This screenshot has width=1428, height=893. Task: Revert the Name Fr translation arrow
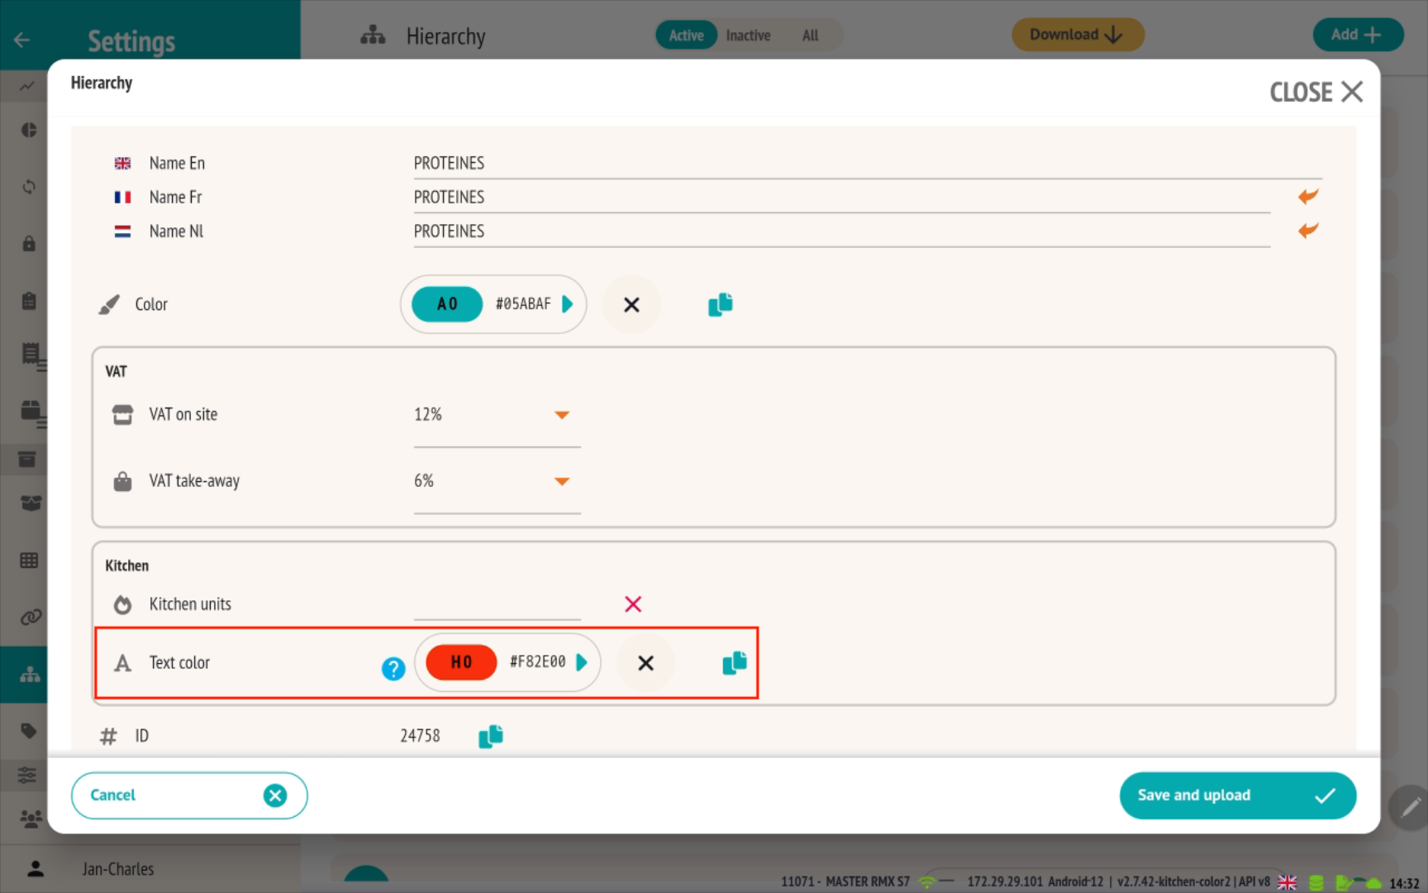click(x=1307, y=197)
